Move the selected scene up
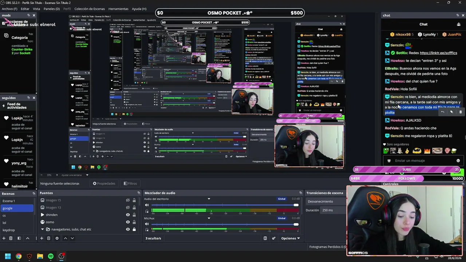 (x=27, y=238)
